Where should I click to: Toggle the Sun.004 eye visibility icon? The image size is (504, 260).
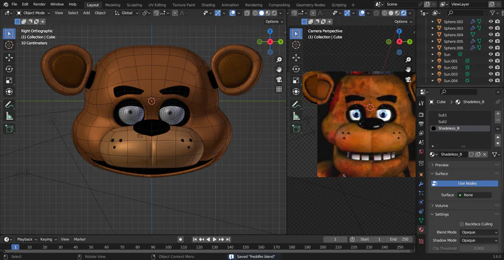point(491,81)
